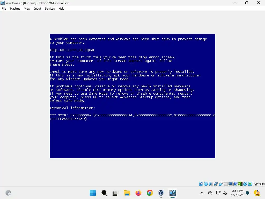Viewport: 265px width, 199px height.
Task: Open the Input menu
Action: tap(38, 9)
